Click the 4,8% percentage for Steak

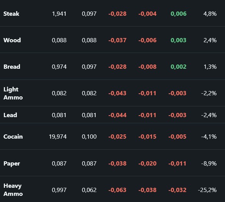click(210, 14)
